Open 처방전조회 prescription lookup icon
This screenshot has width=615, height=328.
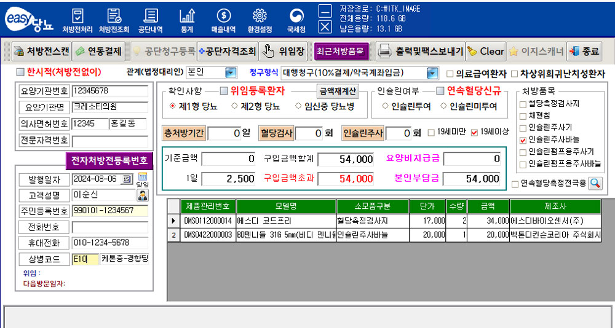tap(114, 20)
